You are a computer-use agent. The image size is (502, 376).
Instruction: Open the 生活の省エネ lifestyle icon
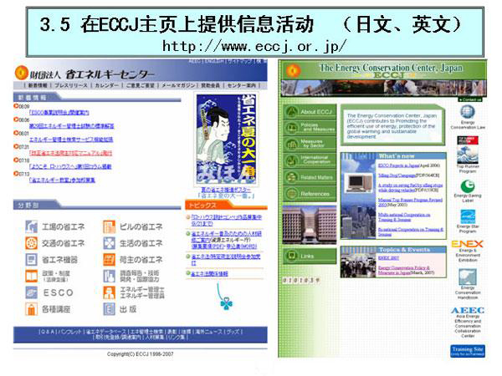point(109,243)
